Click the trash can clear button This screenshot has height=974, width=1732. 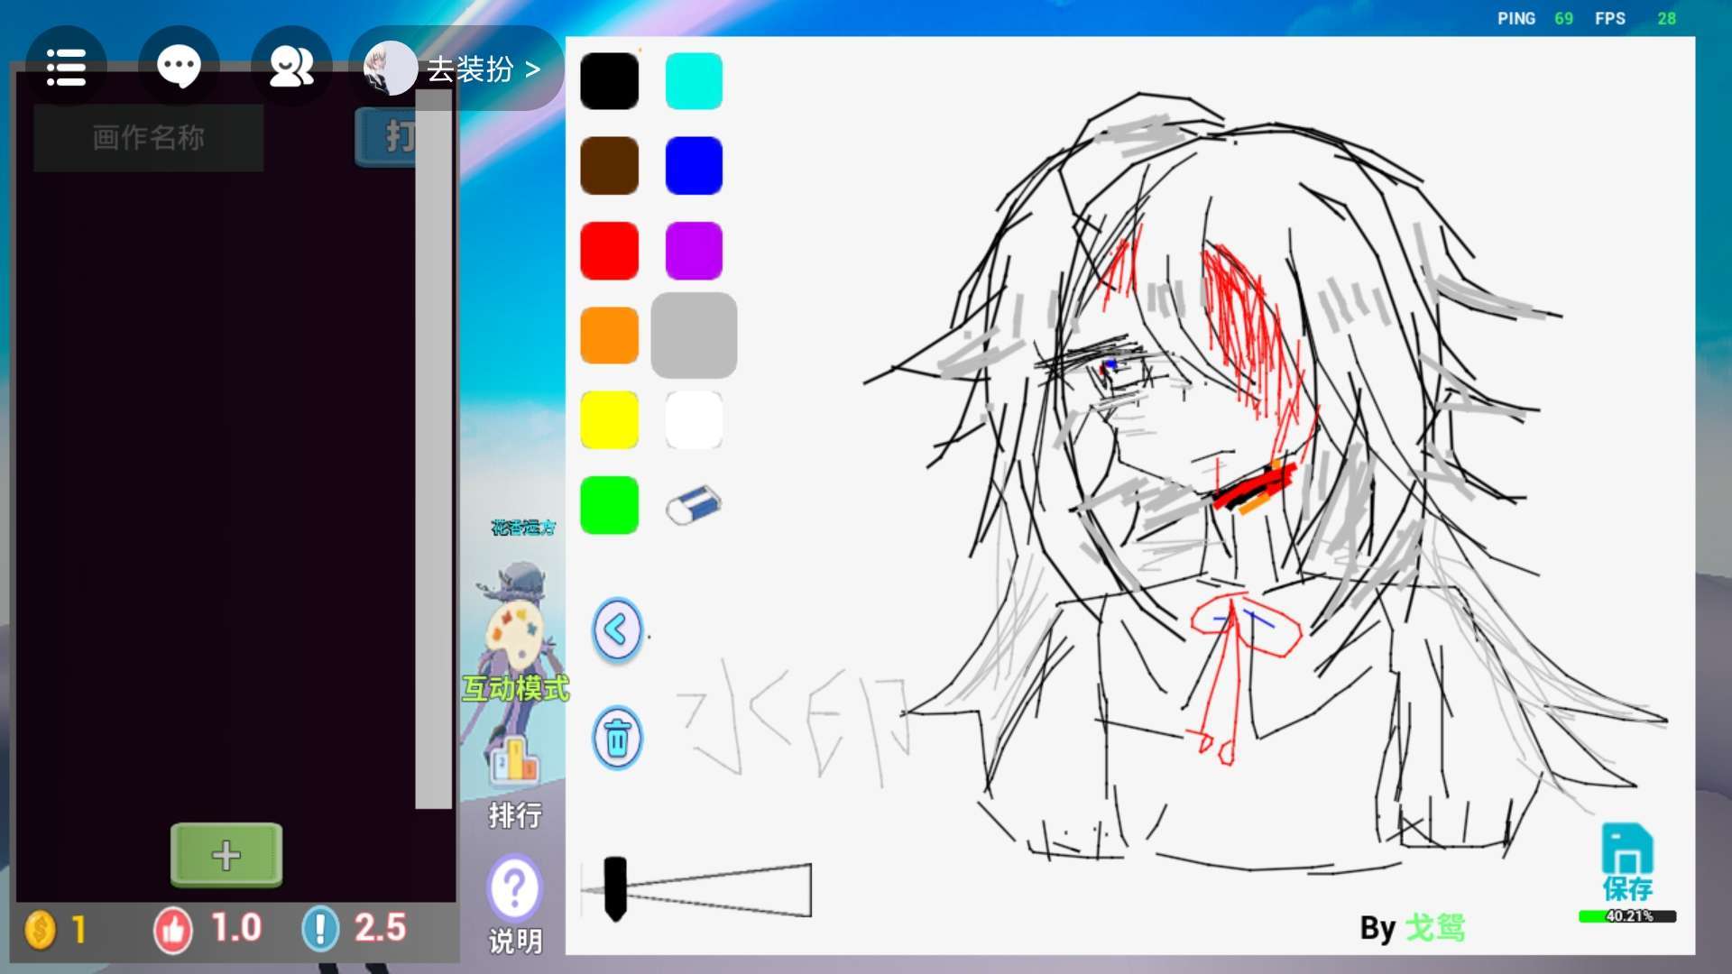click(617, 739)
